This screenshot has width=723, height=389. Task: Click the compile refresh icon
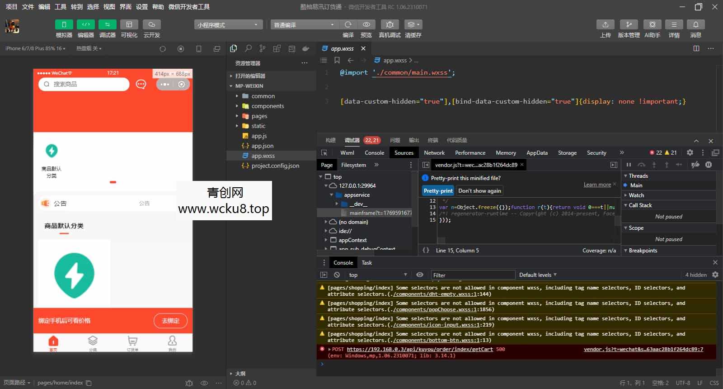(348, 25)
